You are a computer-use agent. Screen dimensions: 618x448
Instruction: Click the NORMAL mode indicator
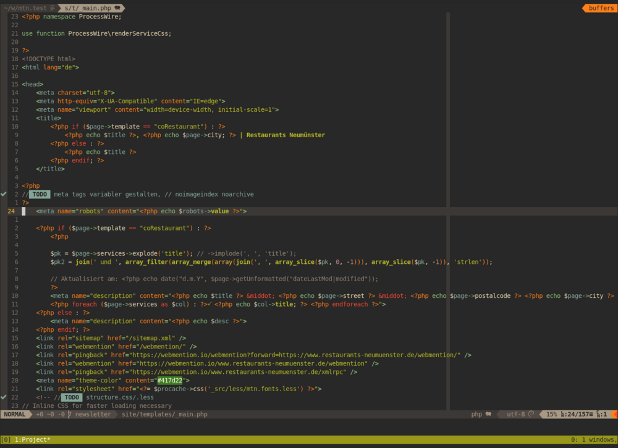click(x=15, y=414)
